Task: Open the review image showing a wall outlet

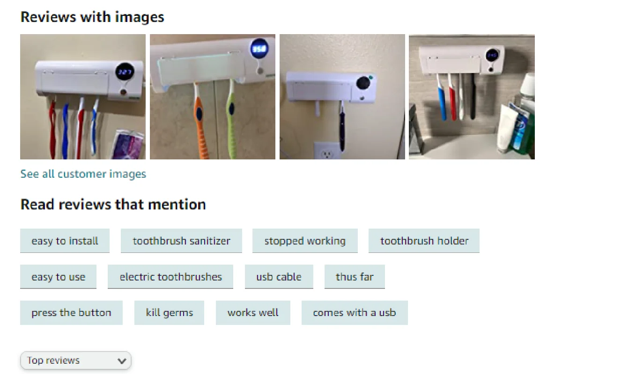Action: coord(342,97)
